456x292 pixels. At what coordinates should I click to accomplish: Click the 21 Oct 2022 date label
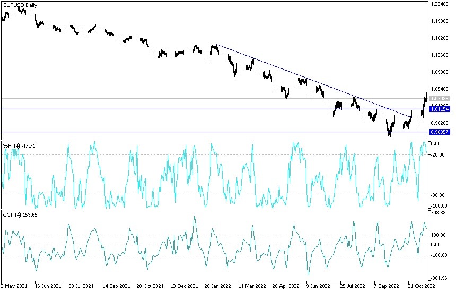pyautogui.click(x=422, y=286)
